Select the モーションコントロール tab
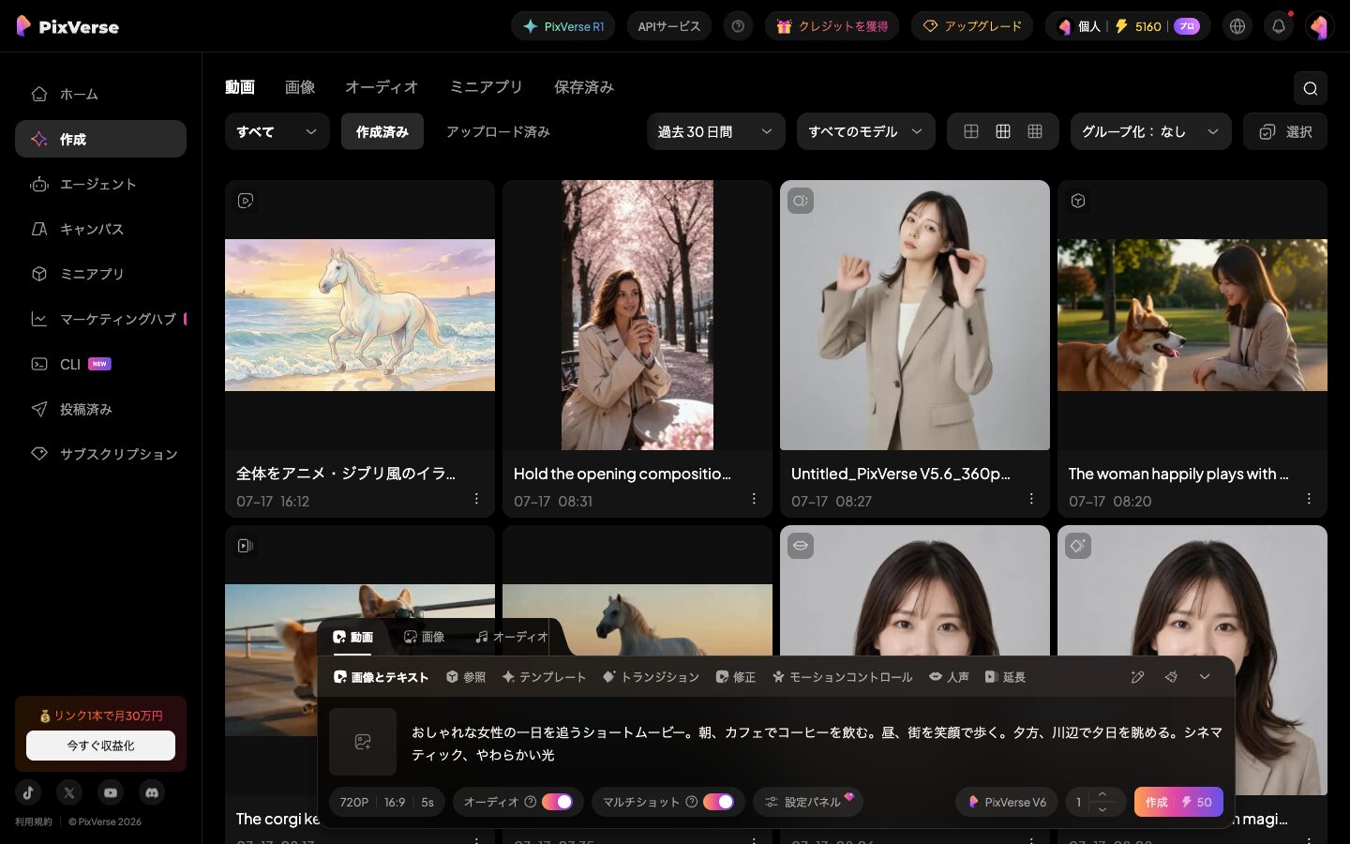1350x844 pixels. (x=842, y=677)
